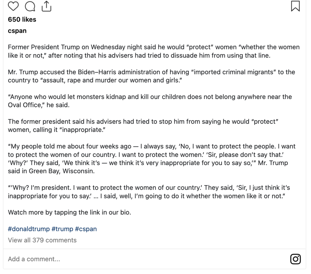The height and width of the screenshot is (274, 311).
Task: Click the "Watch more by tapping" line
Action: [70, 212]
